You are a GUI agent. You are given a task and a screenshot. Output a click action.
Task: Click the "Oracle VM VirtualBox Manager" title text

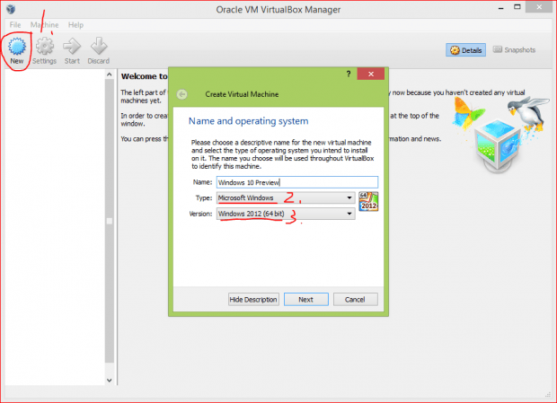click(278, 10)
